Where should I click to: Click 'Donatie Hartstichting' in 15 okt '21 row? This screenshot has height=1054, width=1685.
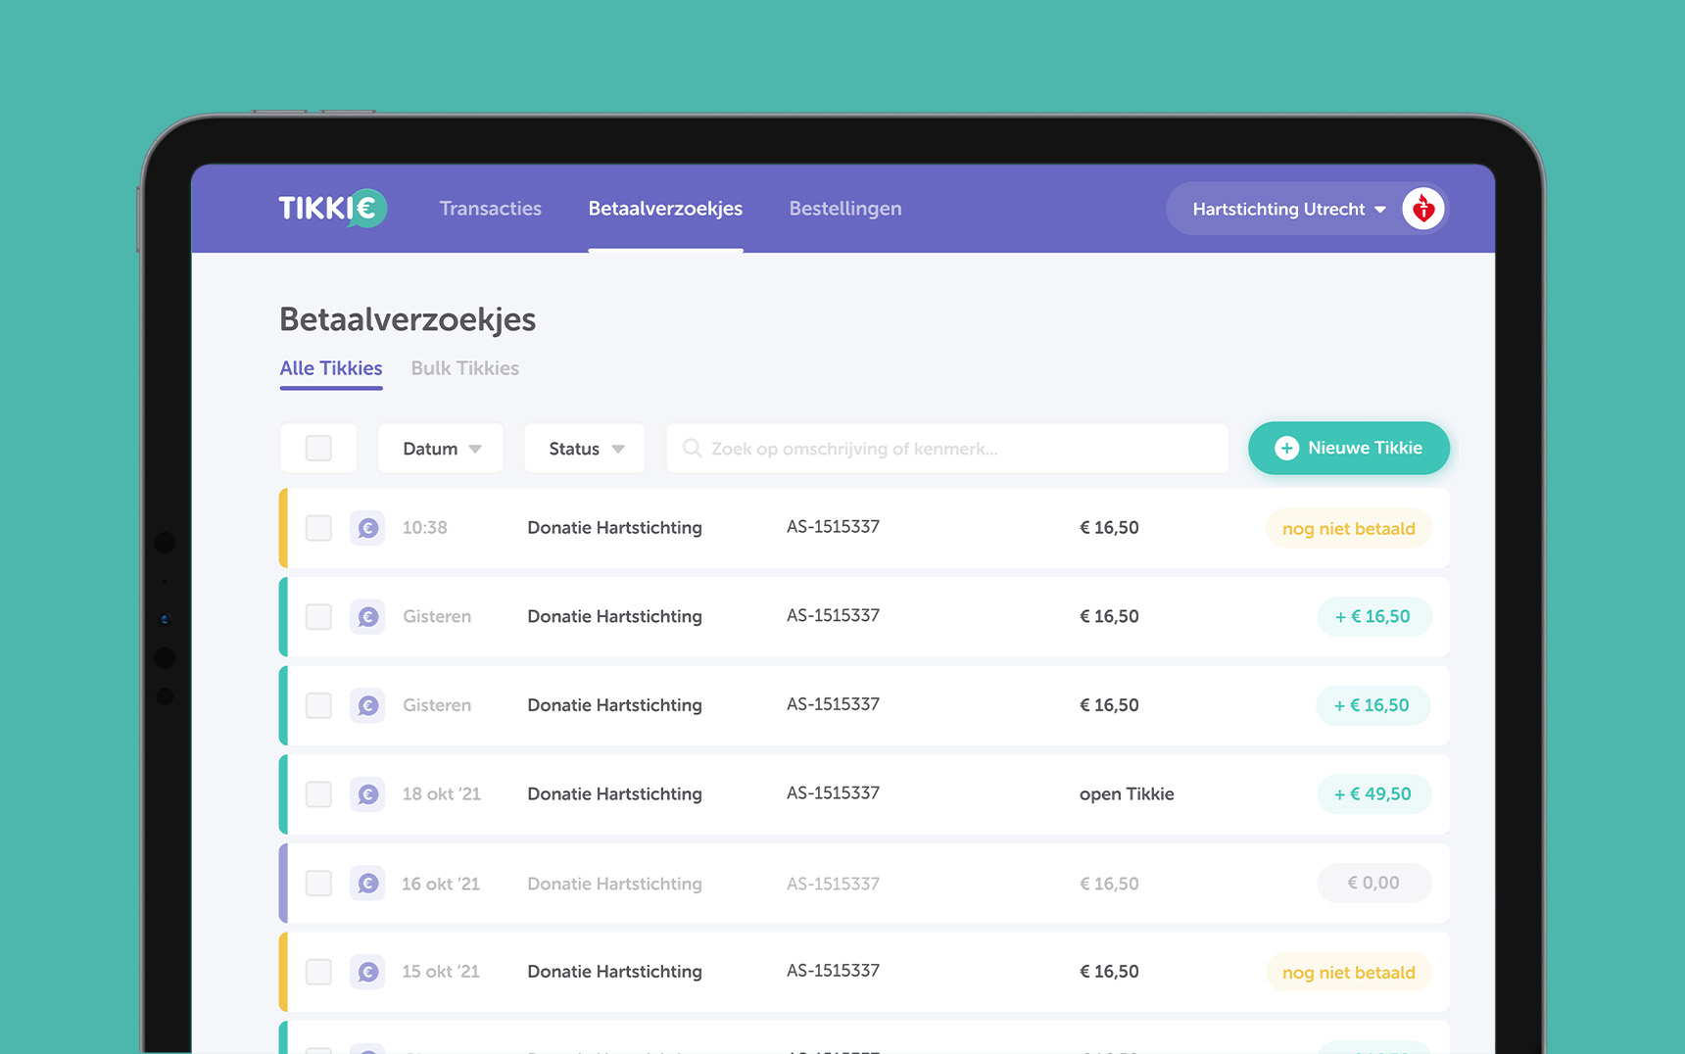[614, 972]
